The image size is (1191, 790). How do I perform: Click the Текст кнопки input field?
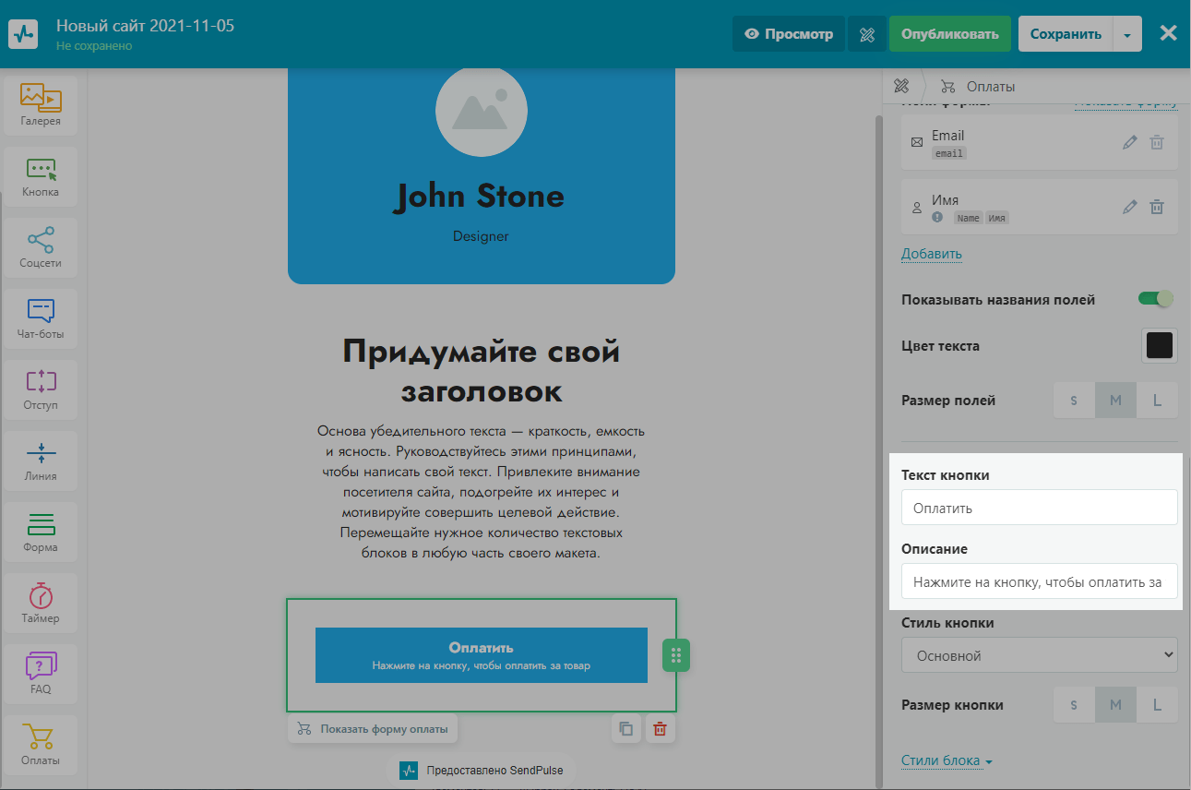(x=1039, y=508)
